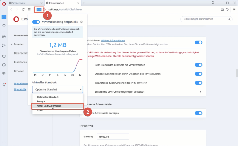The image size is (238, 146).
Task: Select Optimaler Standort from list
Action: coord(57,97)
